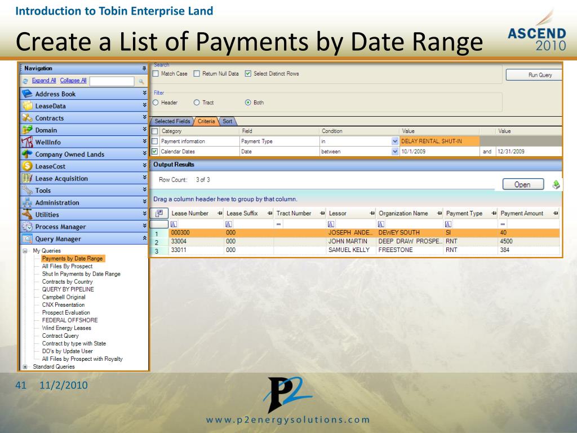Click the LeaseCost dollar icon

coord(27,166)
